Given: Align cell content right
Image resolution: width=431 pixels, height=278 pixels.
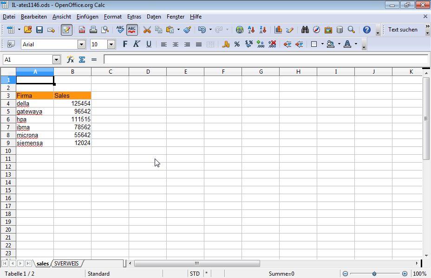Looking at the screenshot, I should [x=187, y=44].
